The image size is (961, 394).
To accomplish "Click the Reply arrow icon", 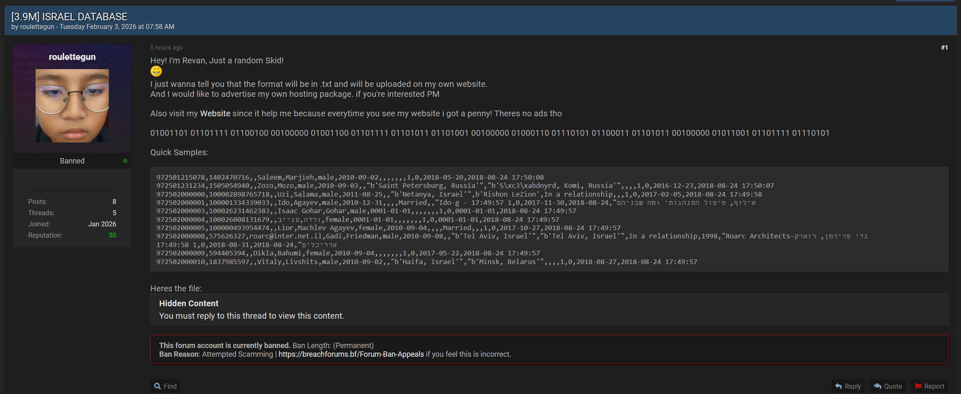I will pyautogui.click(x=838, y=386).
